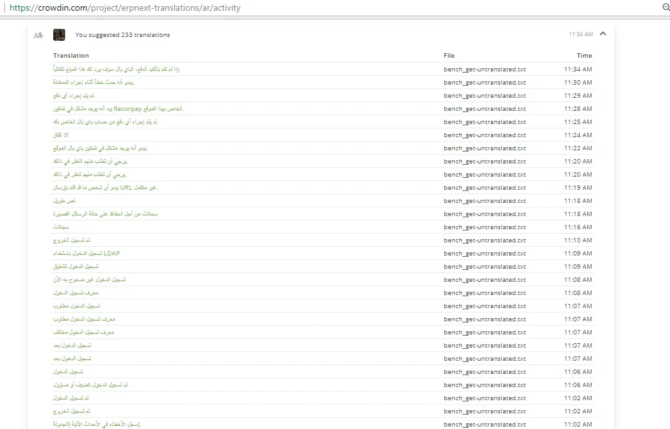Image resolution: width=670 pixels, height=429 pixels.
Task: Click the translation language icon beside avatar
Action: coord(38,36)
